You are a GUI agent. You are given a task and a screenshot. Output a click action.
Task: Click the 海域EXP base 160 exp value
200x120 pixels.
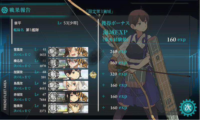[x=176, y=39]
